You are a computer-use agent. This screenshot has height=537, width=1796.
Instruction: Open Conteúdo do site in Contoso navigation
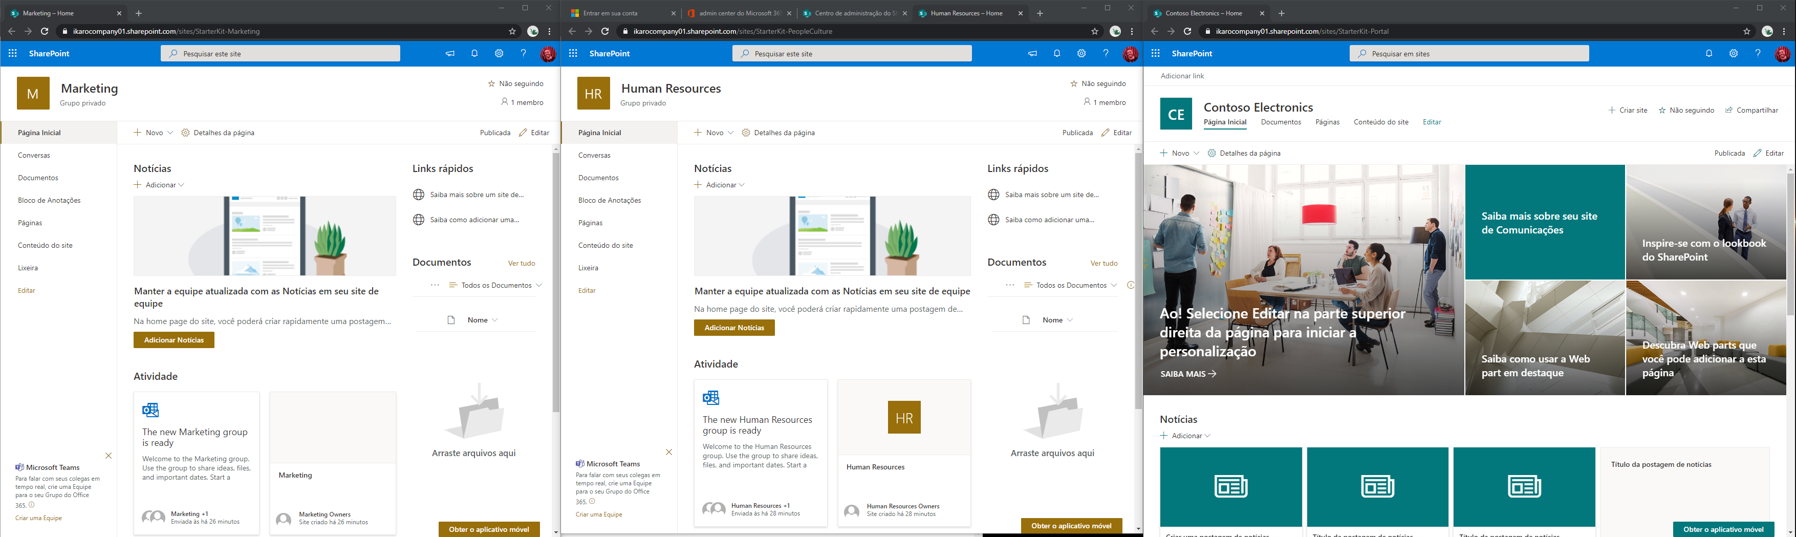(x=1380, y=122)
